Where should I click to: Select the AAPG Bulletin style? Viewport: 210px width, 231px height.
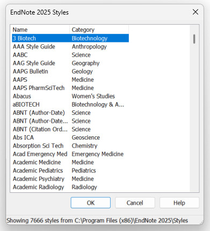click(70, 71)
